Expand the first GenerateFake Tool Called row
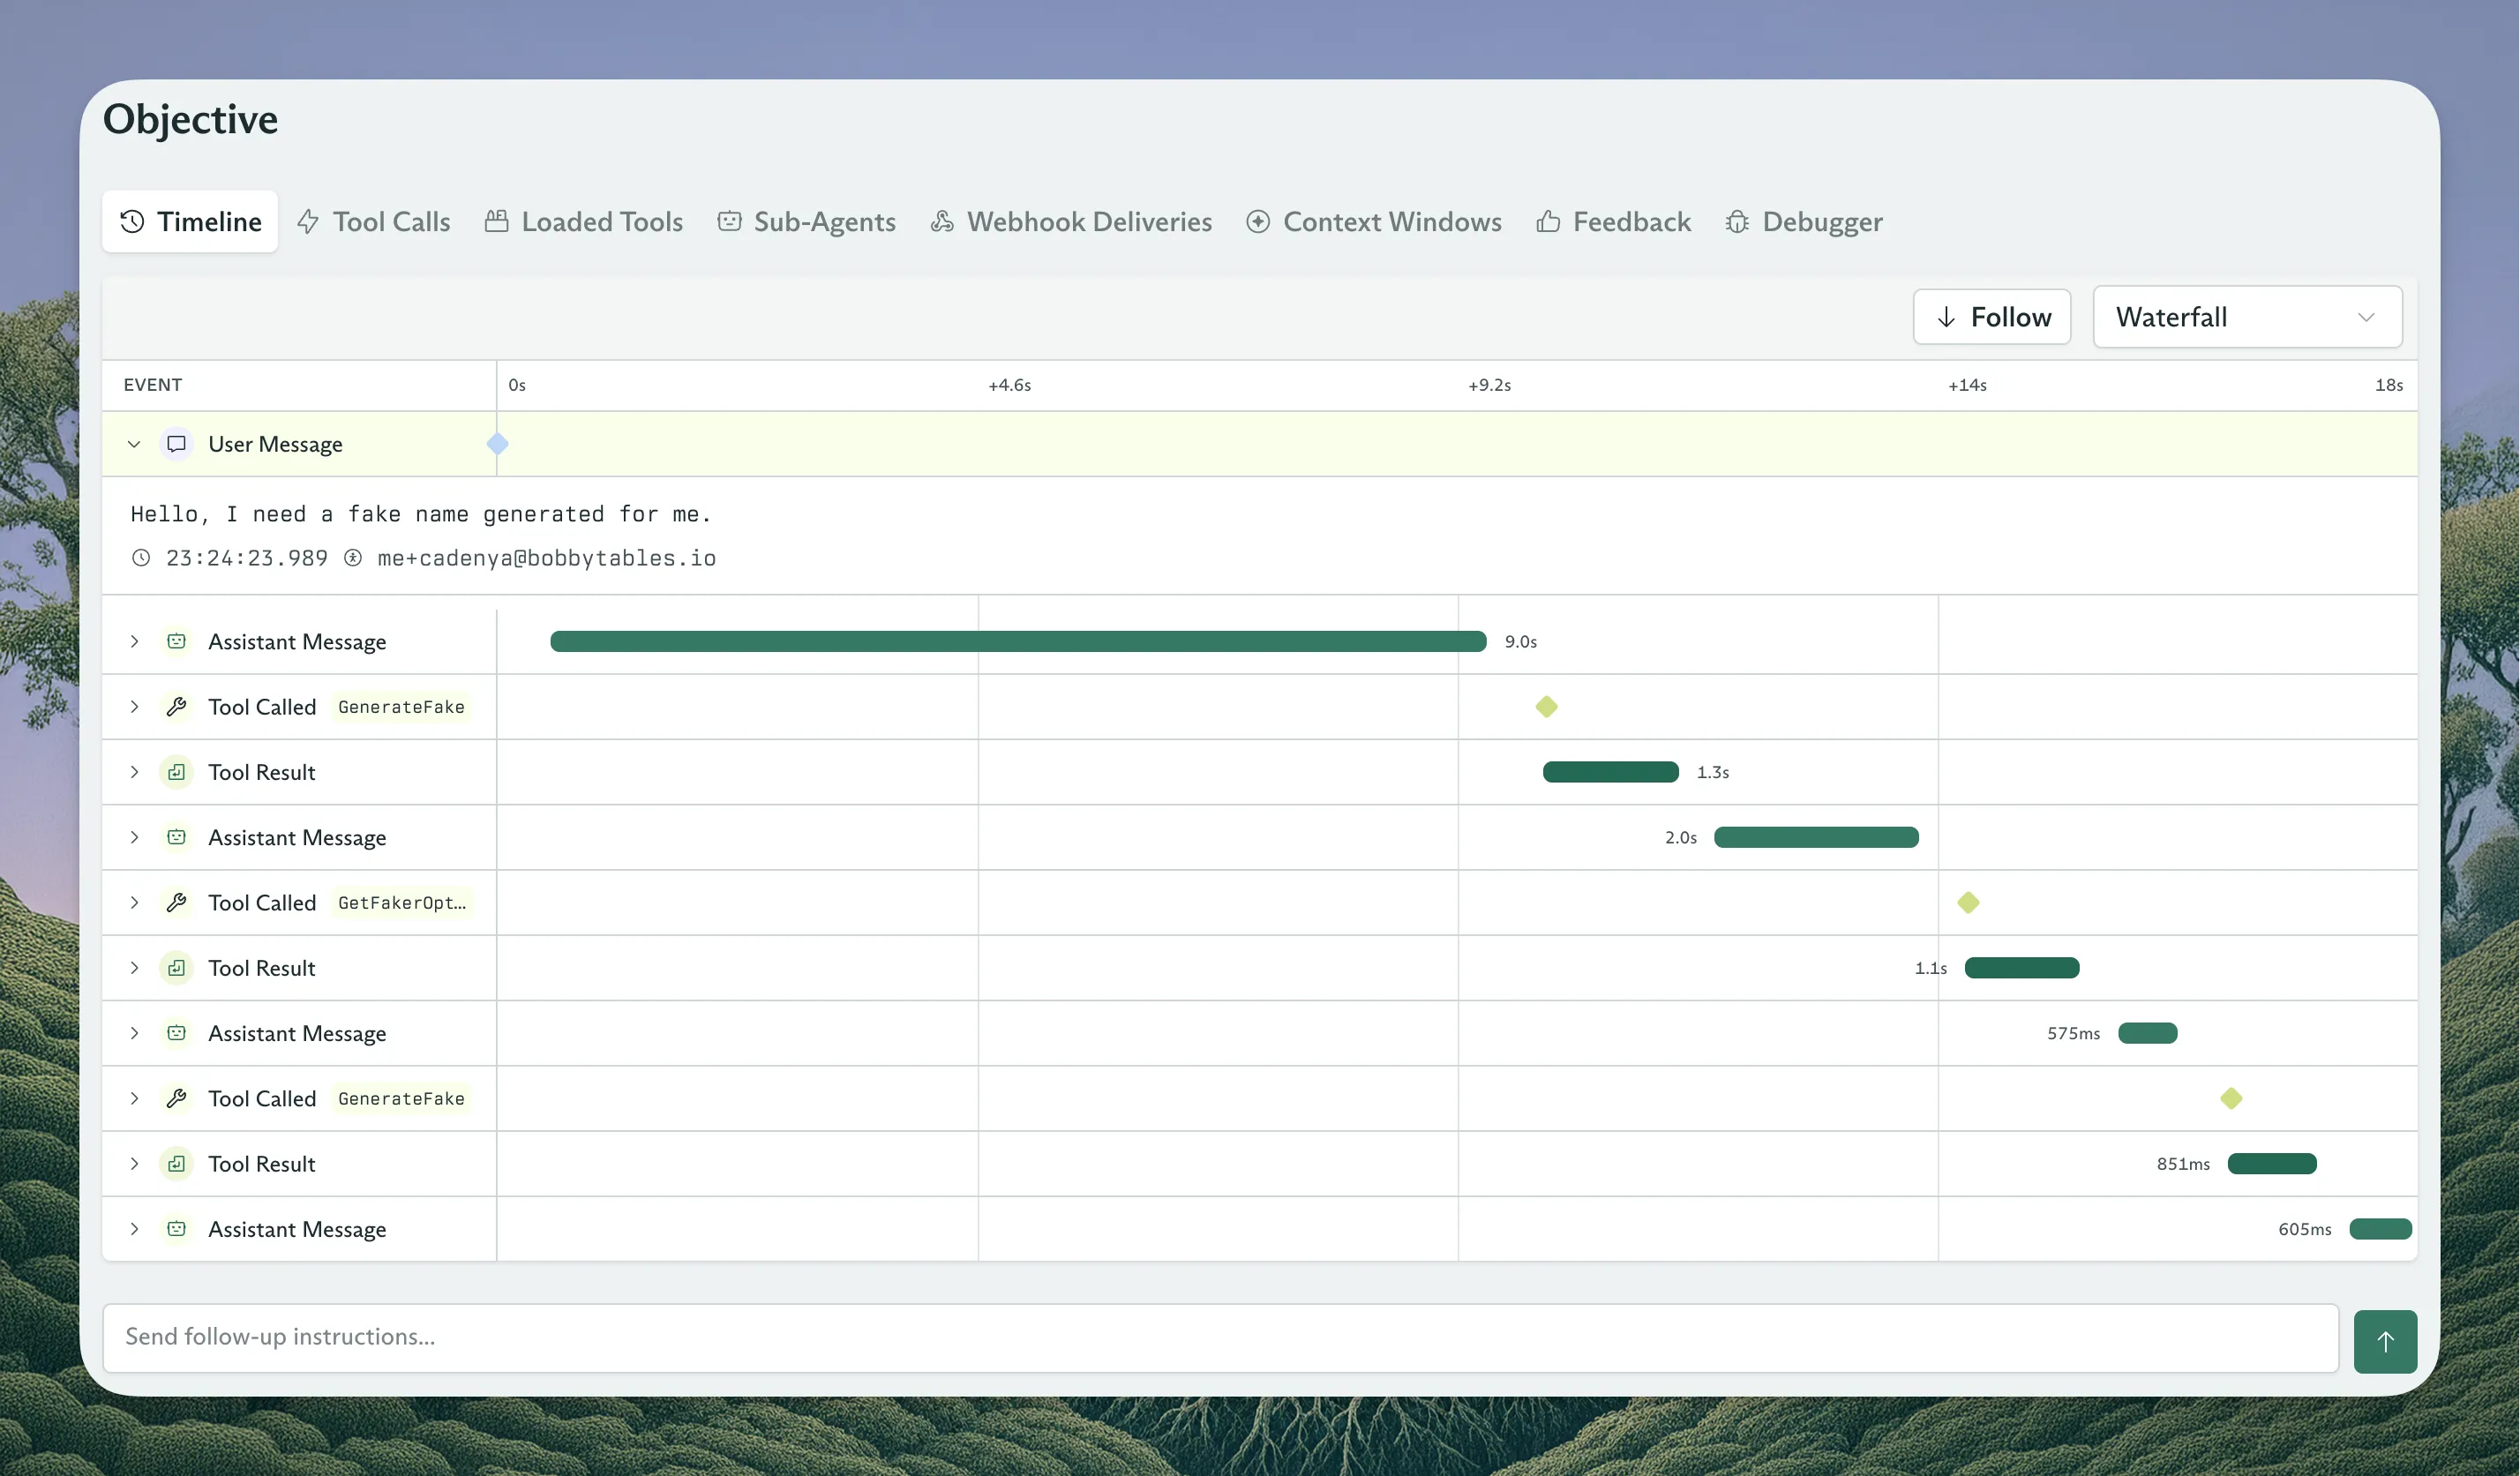The height and width of the screenshot is (1476, 2520). point(134,707)
